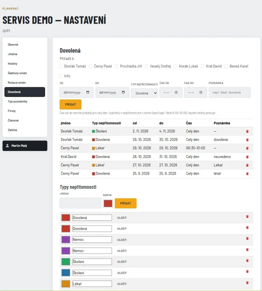
Task: Click the ČAS OD time field
Action: [171, 92]
